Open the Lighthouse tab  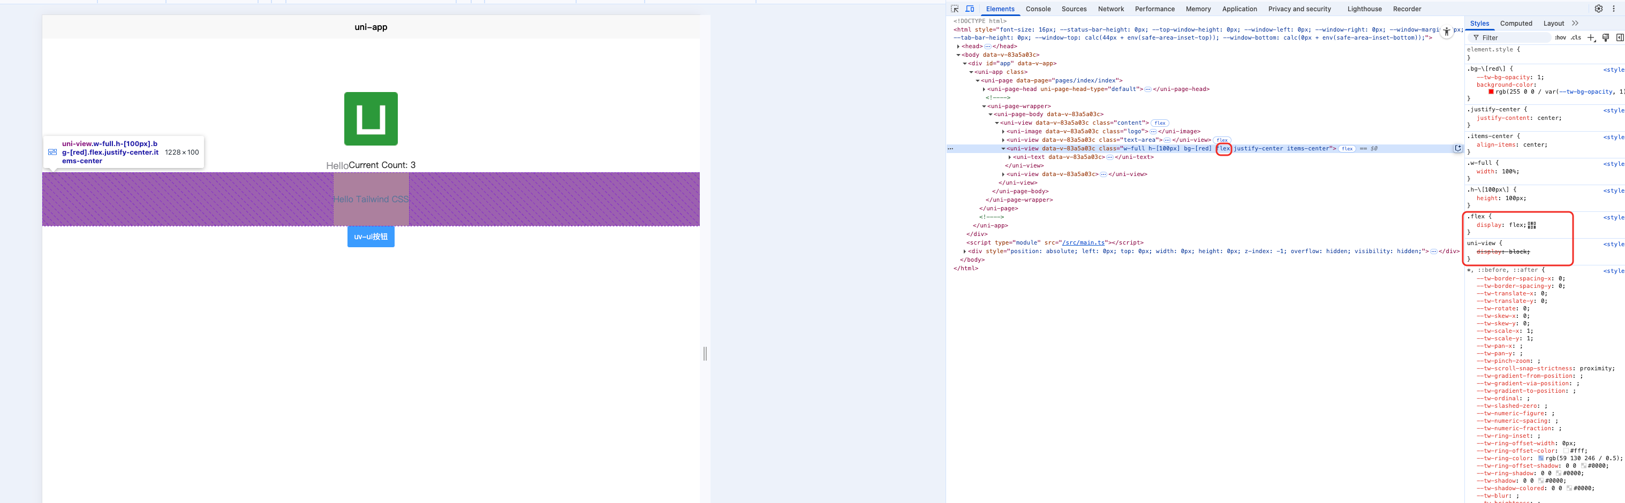click(1364, 9)
